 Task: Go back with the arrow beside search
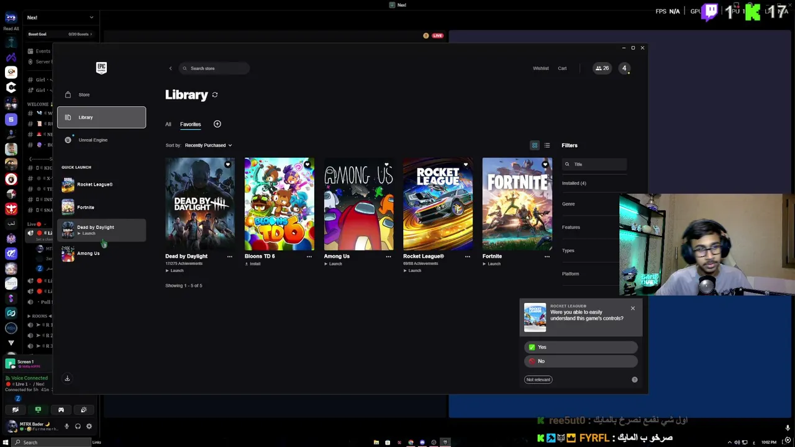pyautogui.click(x=170, y=68)
